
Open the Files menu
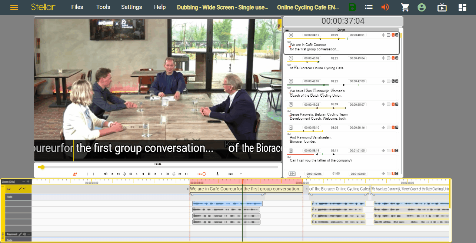coord(77,7)
